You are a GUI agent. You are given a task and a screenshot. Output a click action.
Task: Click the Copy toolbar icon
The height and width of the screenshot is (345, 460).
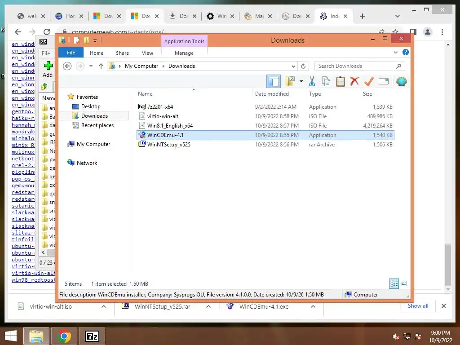(x=326, y=81)
